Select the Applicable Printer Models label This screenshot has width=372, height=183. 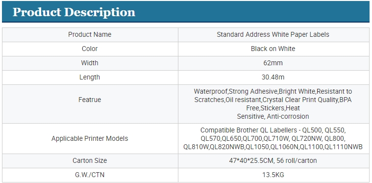pyautogui.click(x=90, y=139)
